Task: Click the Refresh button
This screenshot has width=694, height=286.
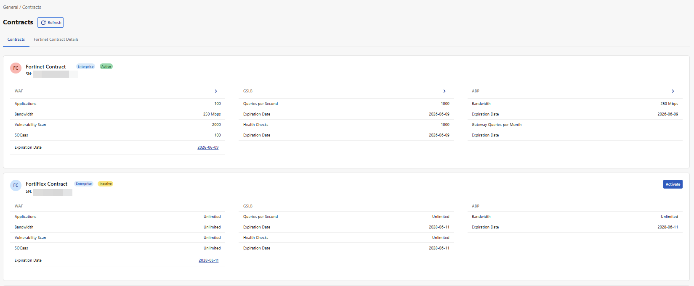Action: tap(51, 23)
